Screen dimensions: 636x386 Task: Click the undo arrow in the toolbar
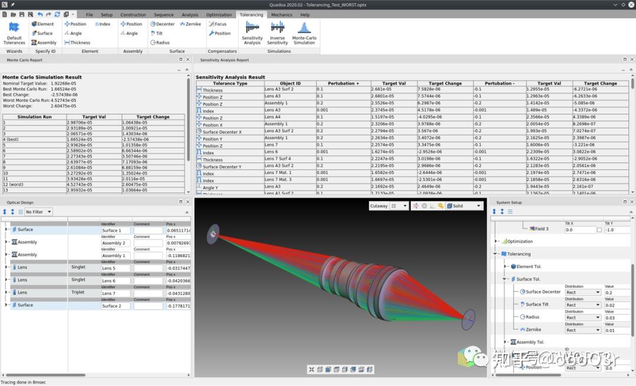pos(40,14)
